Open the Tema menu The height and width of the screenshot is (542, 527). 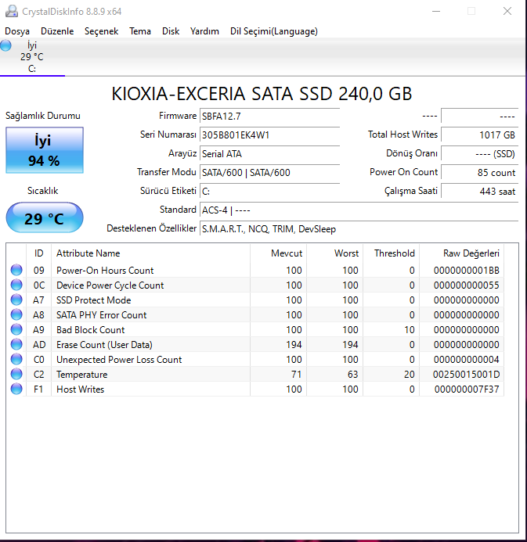point(140,31)
